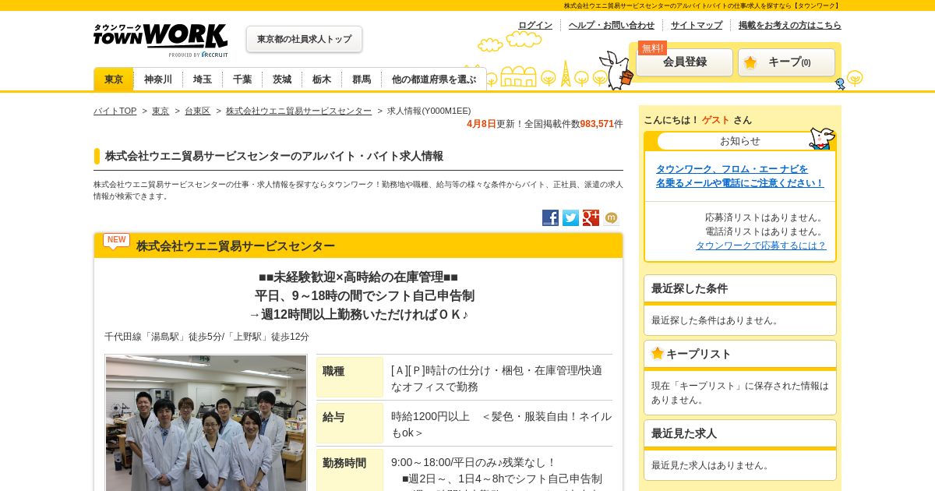
Task: Open ヘルプ・お問い合わせ link
Action: [612, 25]
